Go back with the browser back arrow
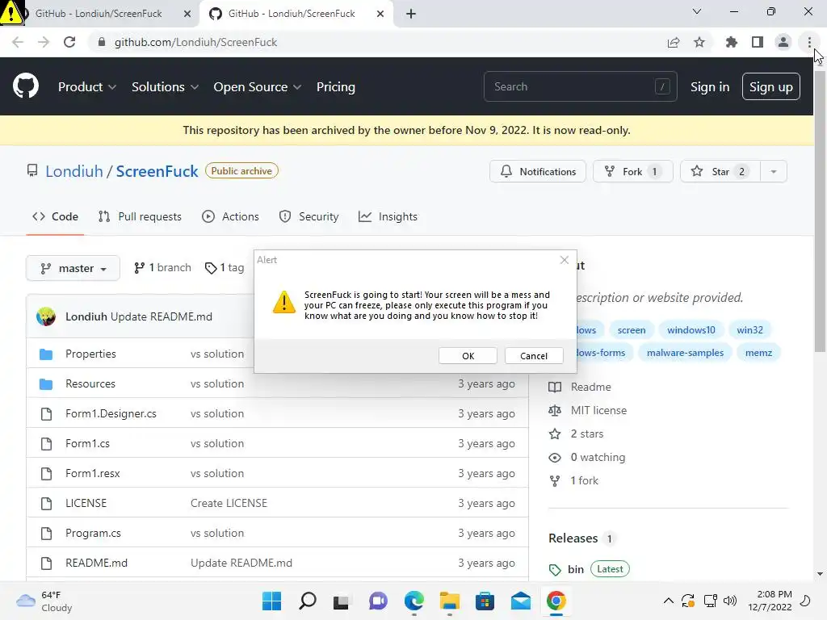This screenshot has height=620, width=827. click(x=18, y=42)
